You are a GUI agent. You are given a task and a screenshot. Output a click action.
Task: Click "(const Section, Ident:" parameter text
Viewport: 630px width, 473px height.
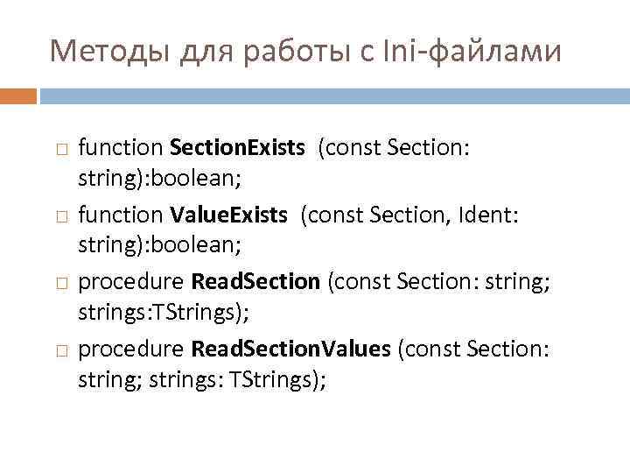pyautogui.click(x=409, y=215)
